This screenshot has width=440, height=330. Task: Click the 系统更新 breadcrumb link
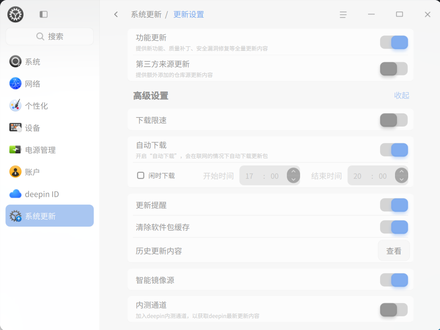point(146,14)
